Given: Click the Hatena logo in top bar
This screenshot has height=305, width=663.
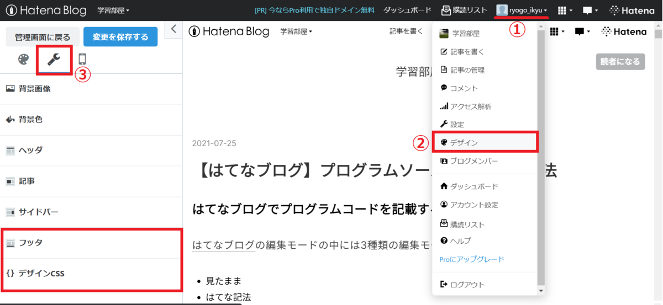Looking at the screenshot, I should pos(632,10).
